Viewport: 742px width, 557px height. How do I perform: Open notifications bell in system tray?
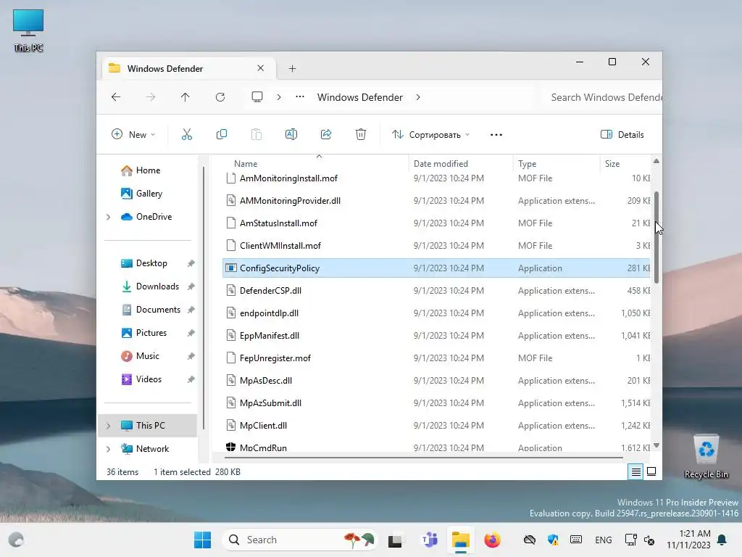click(722, 540)
